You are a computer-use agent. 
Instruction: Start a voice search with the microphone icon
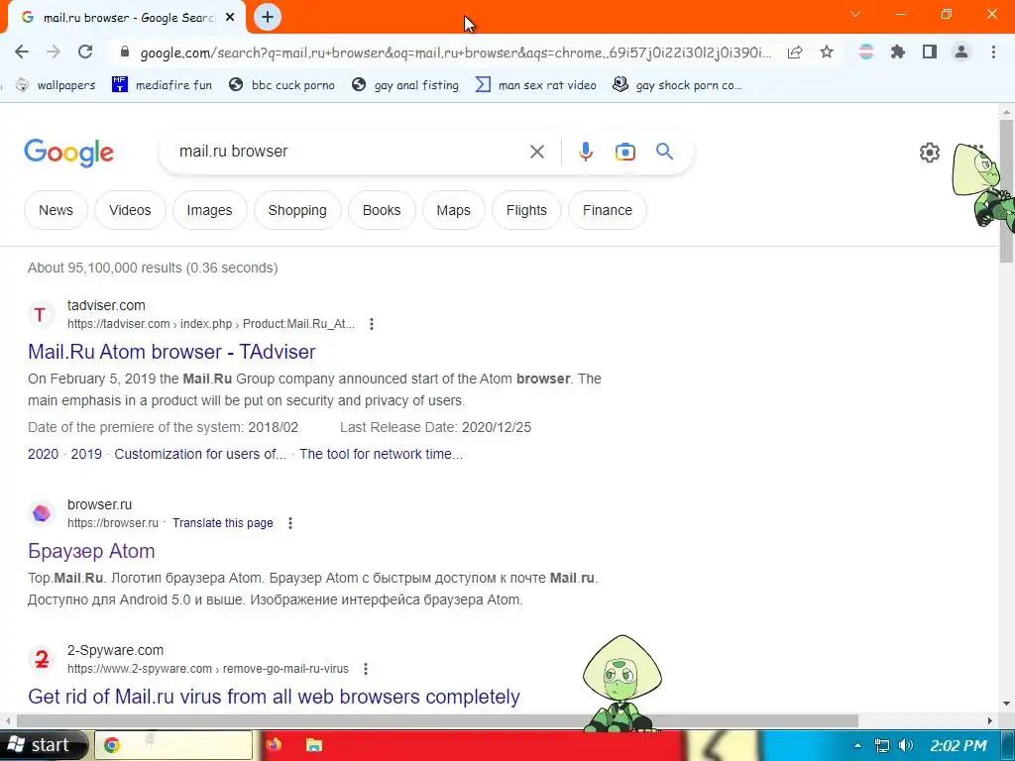[585, 152]
